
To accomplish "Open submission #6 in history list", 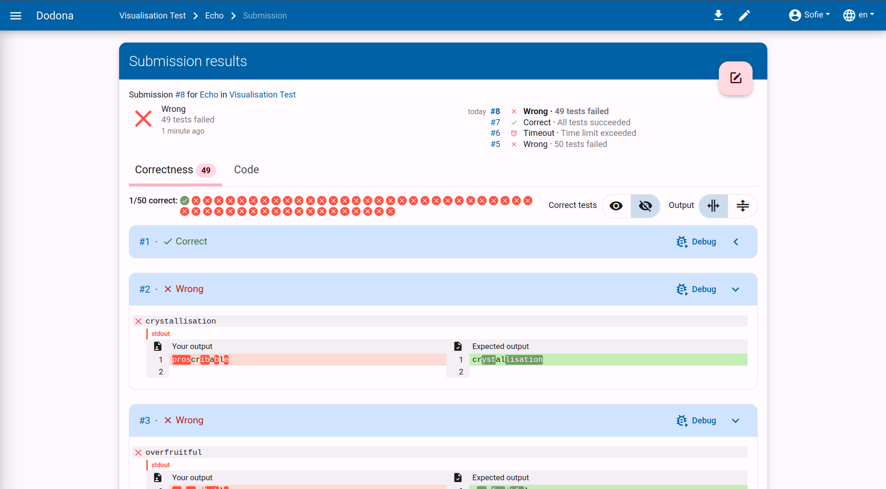I will pyautogui.click(x=495, y=133).
